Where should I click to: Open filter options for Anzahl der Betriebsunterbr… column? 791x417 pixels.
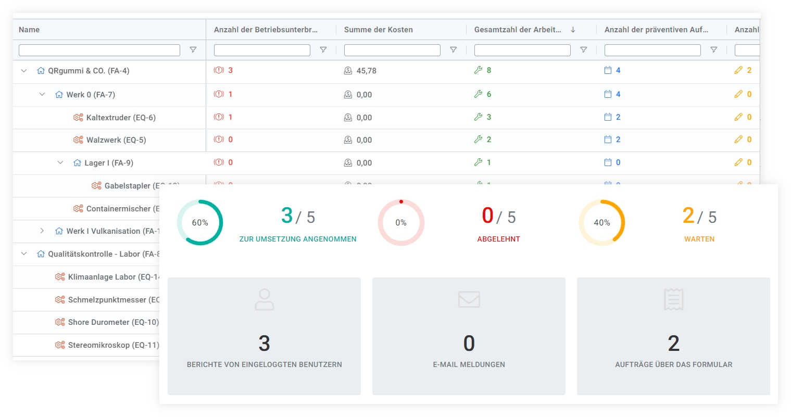pyautogui.click(x=323, y=50)
